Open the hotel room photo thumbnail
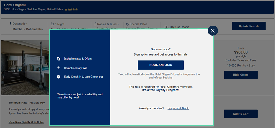This screenshot has width=275, height=128. point(25,68)
